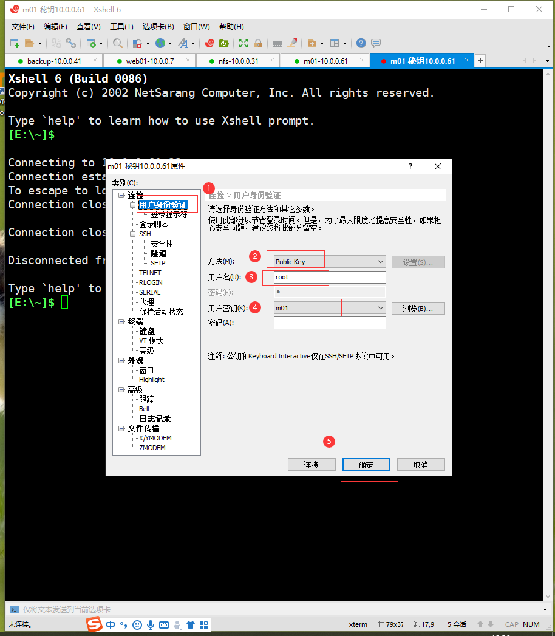Open the 方法(M) Public Key dropdown

coord(380,262)
